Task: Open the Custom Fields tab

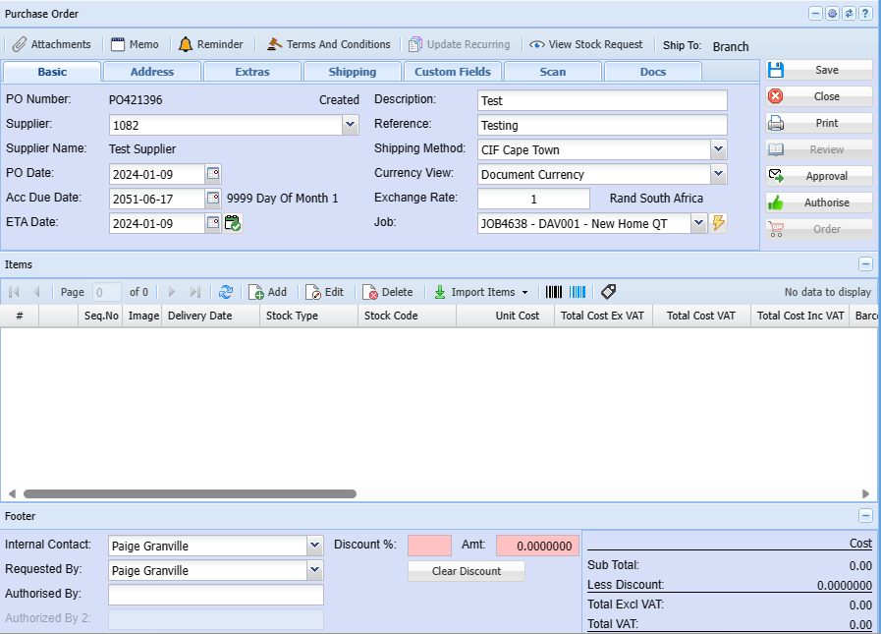Action: pos(453,72)
